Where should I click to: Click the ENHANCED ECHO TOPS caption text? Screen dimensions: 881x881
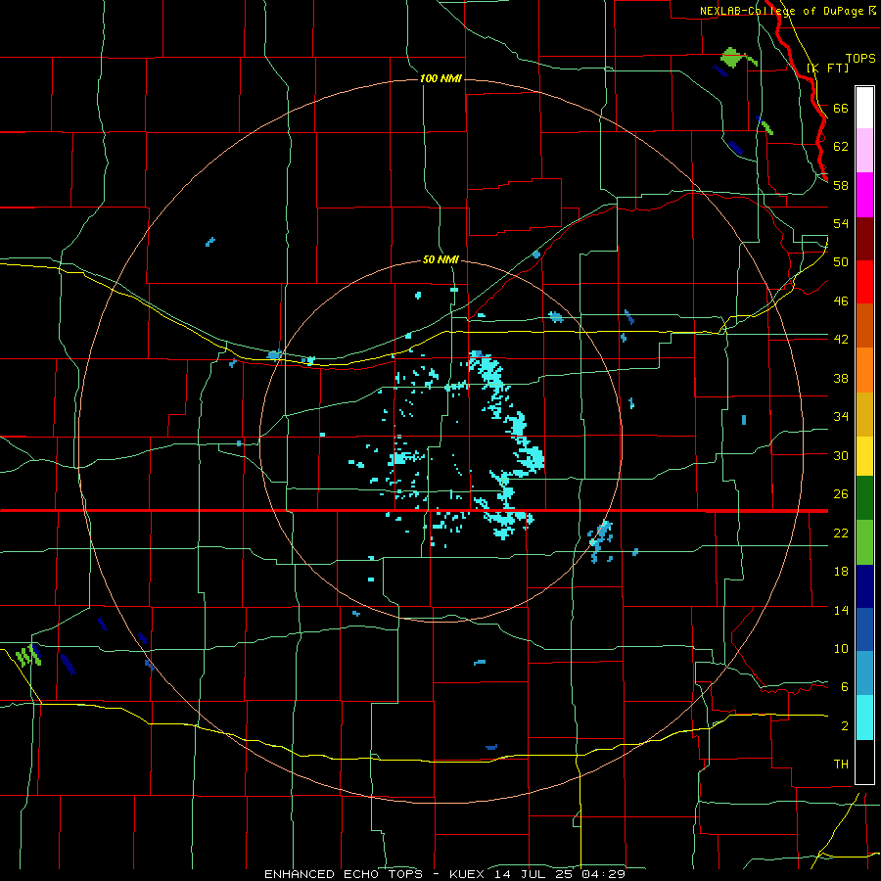click(x=344, y=874)
